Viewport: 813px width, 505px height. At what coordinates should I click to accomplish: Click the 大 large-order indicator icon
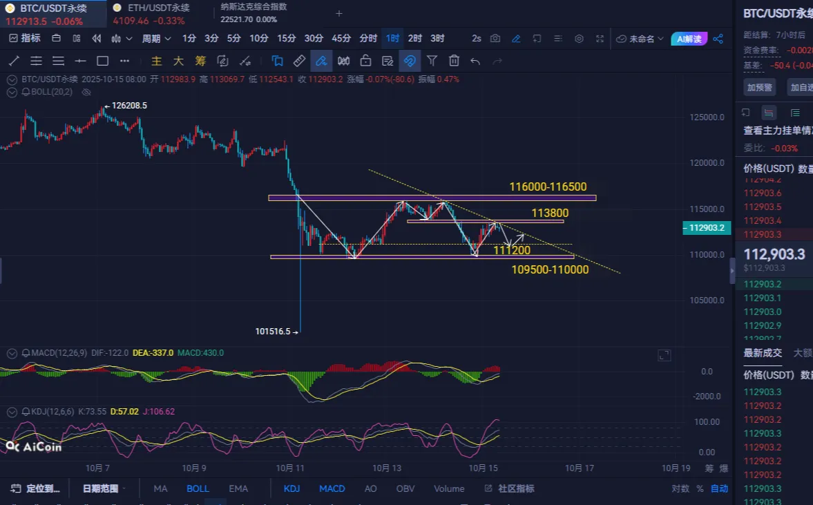point(178,61)
